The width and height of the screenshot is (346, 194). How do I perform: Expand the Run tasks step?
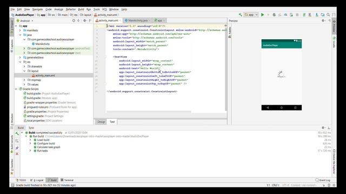point(30,151)
